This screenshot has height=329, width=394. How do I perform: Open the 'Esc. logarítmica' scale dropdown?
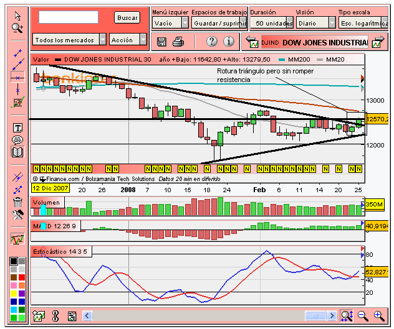pyautogui.click(x=363, y=23)
